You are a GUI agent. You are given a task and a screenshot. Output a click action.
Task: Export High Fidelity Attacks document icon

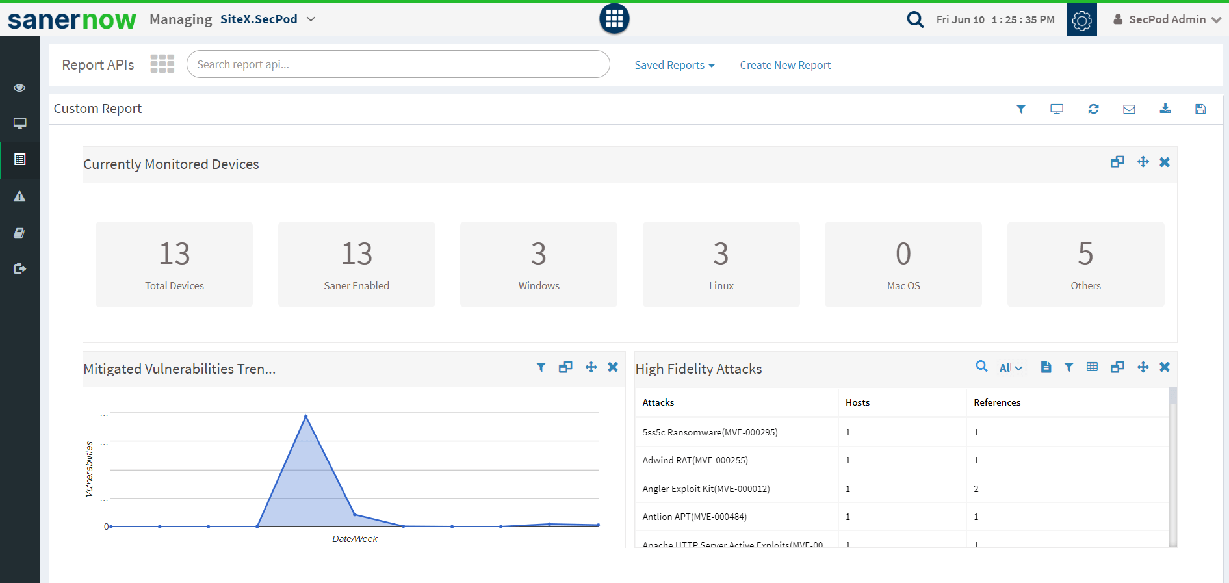point(1046,367)
